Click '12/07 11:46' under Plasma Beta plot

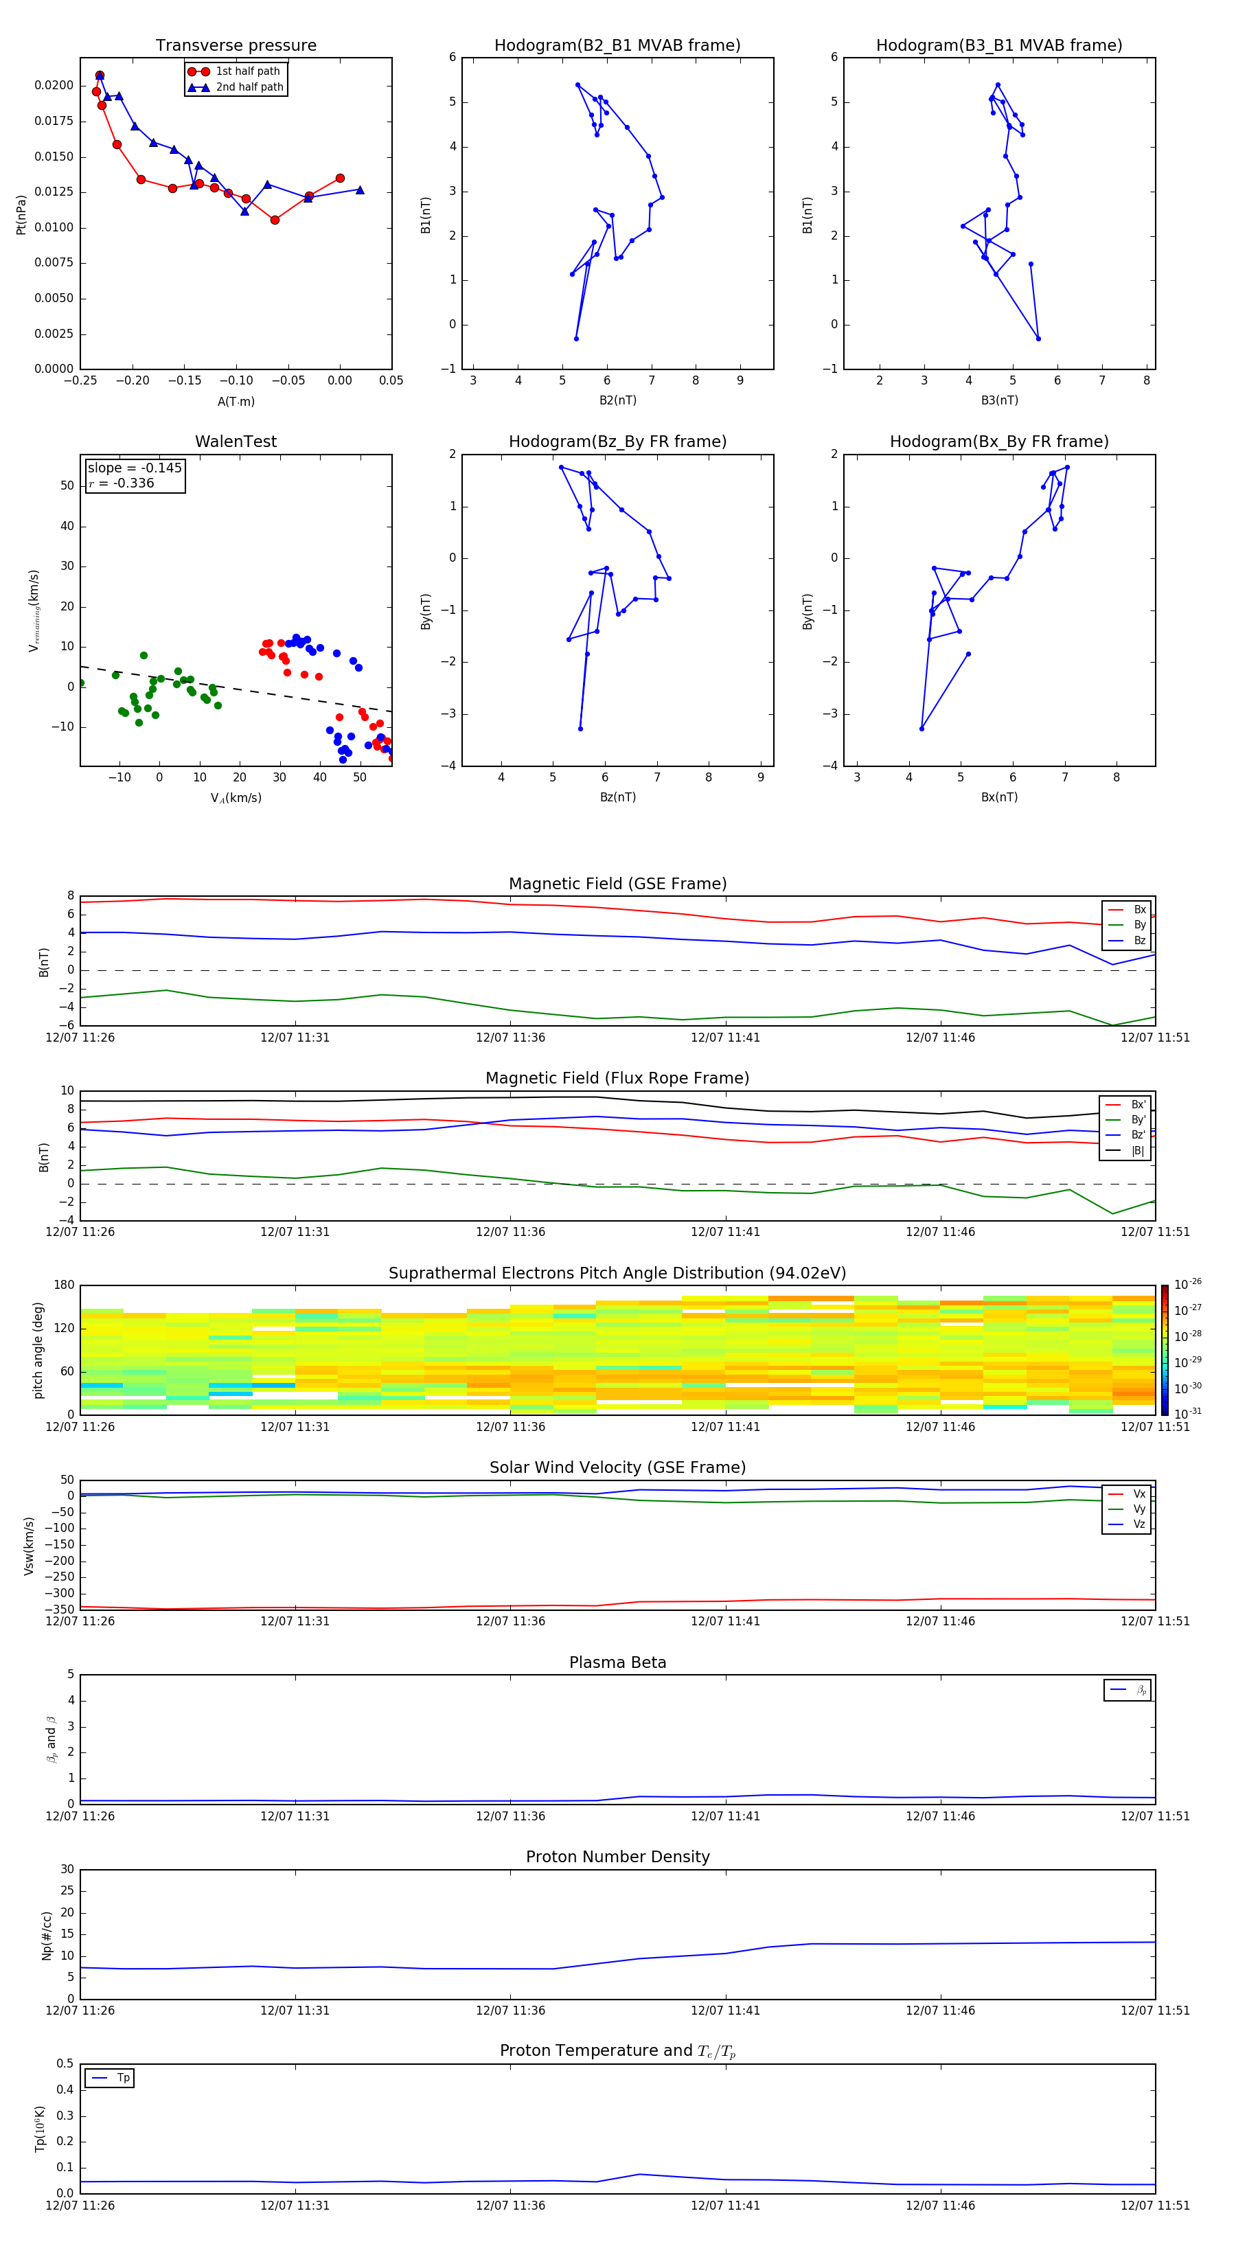tap(941, 1816)
